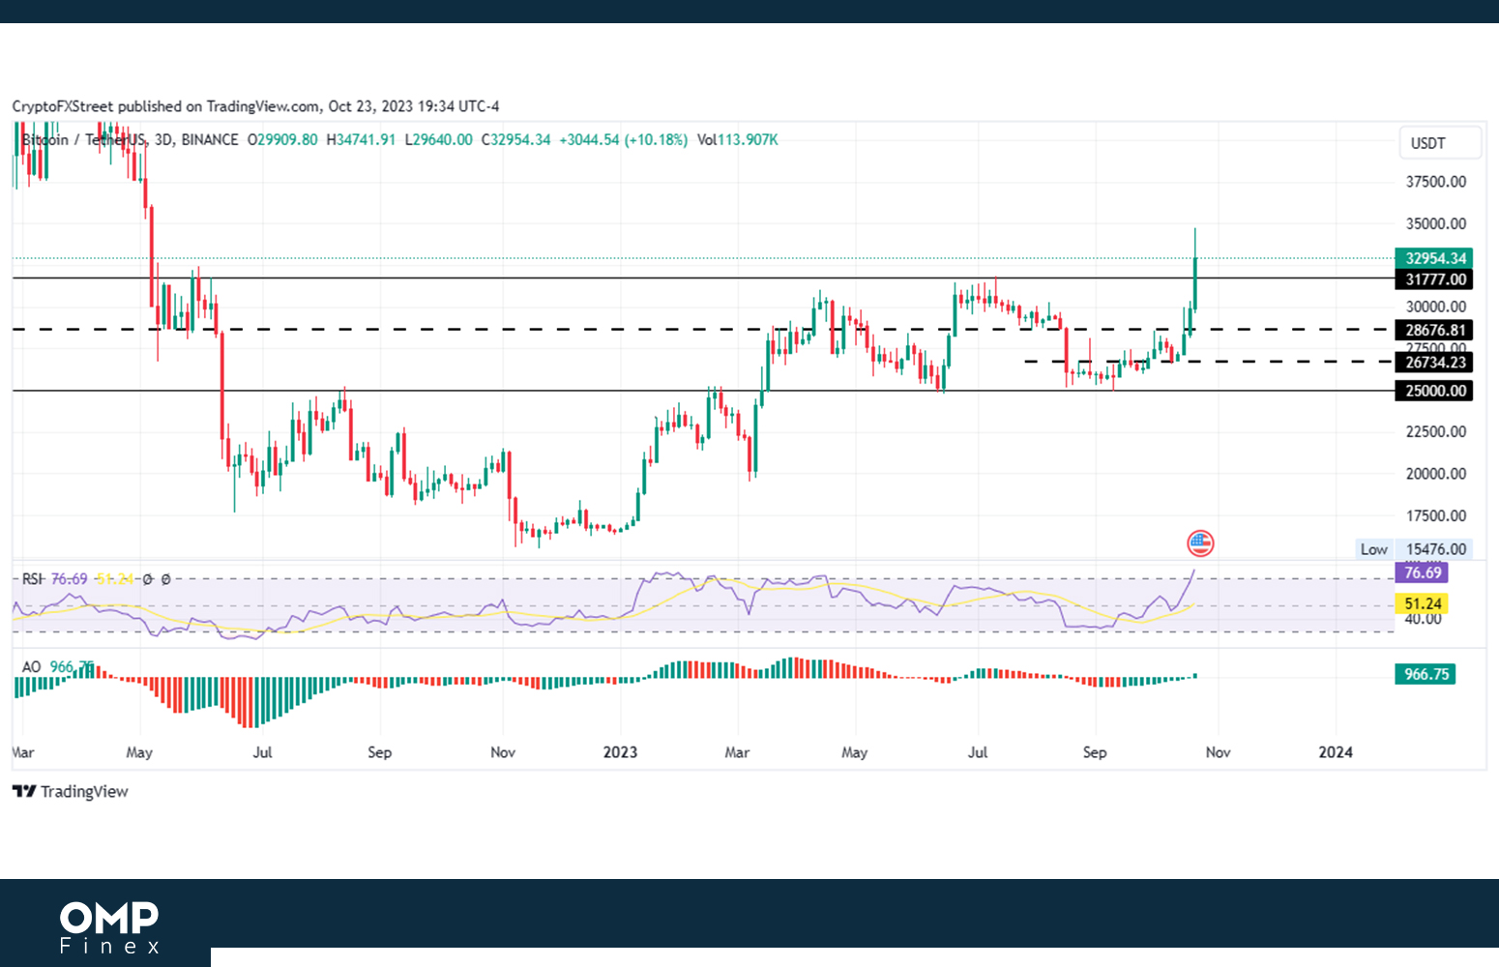Click the 3D interval label in chart header
This screenshot has width=1499, height=967.
point(163,140)
